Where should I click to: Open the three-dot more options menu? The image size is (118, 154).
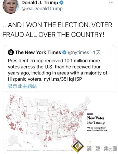point(111,3)
